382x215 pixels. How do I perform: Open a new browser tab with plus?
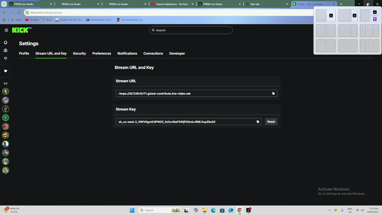341,4
